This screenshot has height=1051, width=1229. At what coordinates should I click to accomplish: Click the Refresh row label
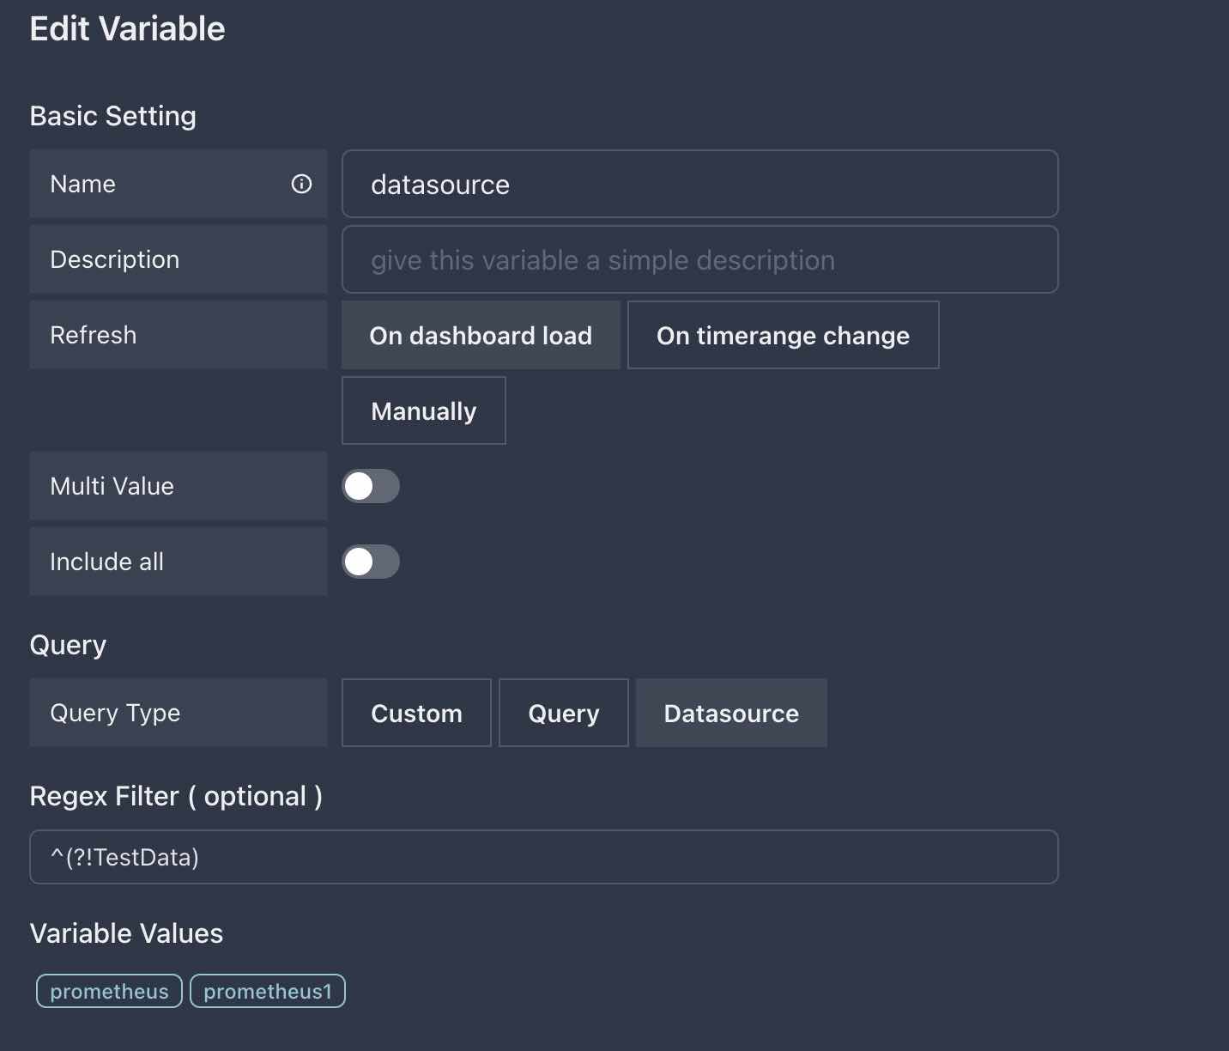179,335
